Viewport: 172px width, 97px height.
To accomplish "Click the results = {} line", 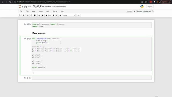I will pos(38,47).
